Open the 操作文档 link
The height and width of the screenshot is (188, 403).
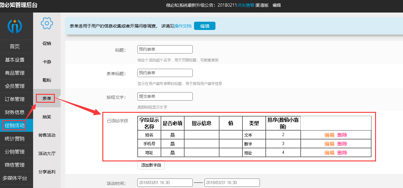pos(183,26)
